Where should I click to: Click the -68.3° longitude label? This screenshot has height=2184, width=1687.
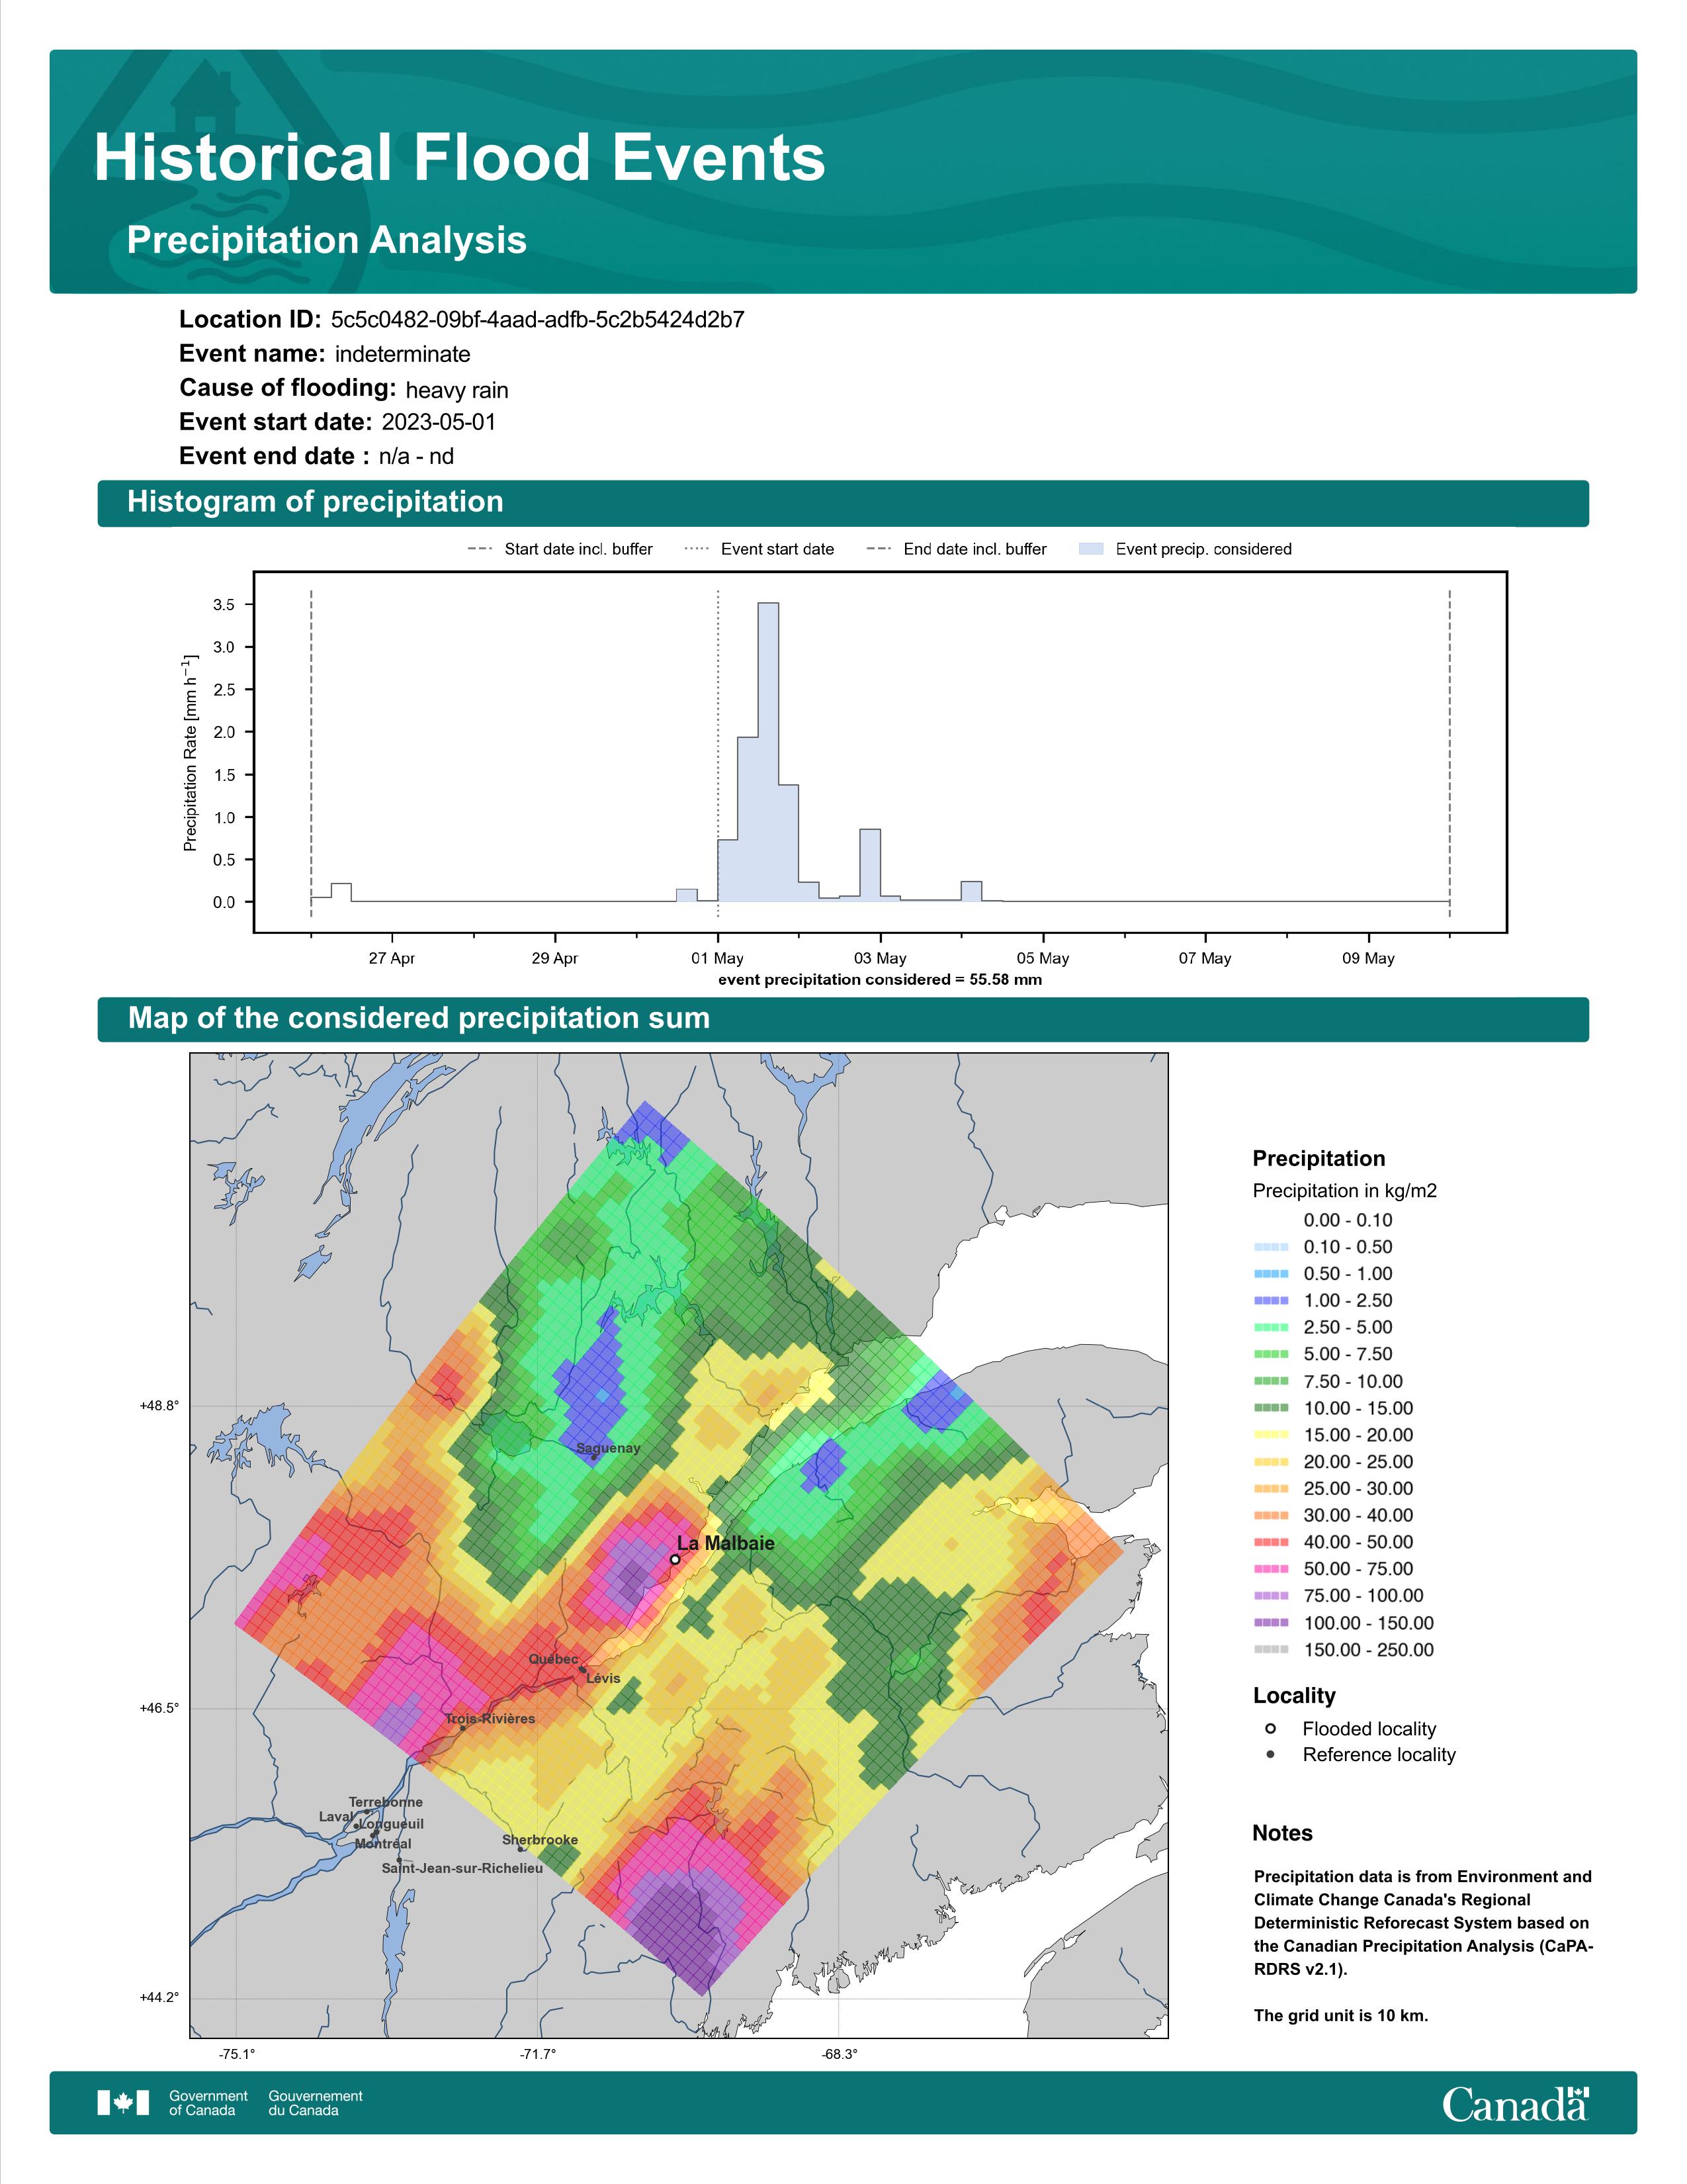[840, 2055]
